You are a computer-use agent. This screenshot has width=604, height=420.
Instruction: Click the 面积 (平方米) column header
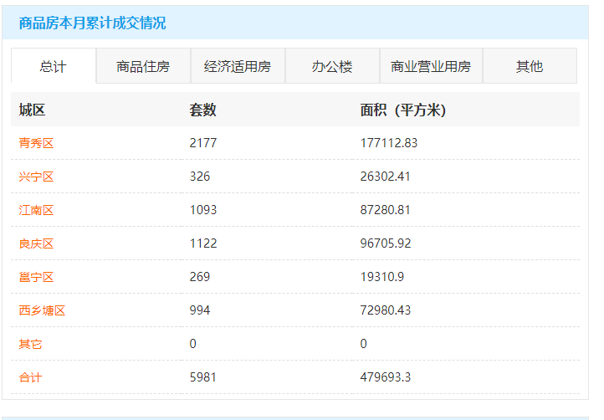point(403,110)
